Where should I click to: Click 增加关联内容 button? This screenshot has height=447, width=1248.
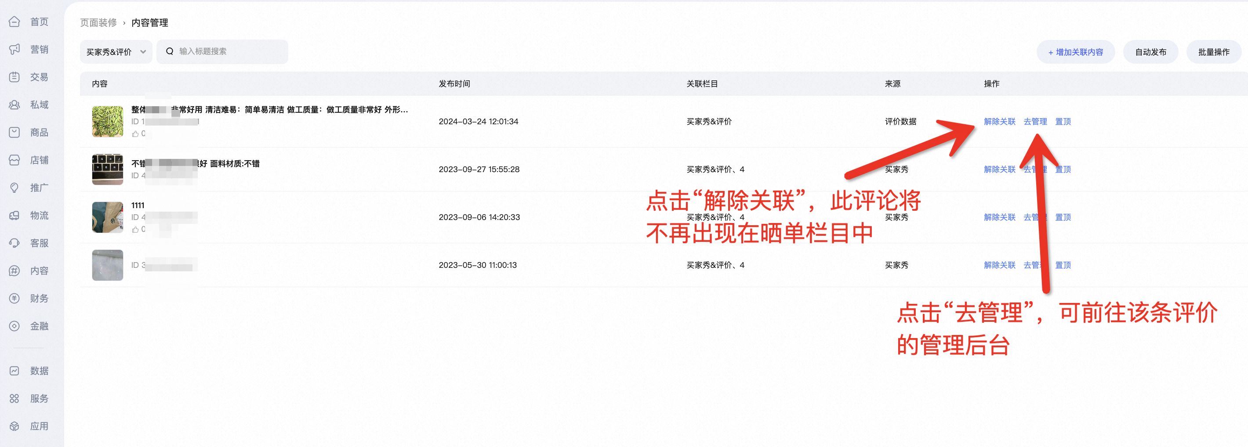1076,52
